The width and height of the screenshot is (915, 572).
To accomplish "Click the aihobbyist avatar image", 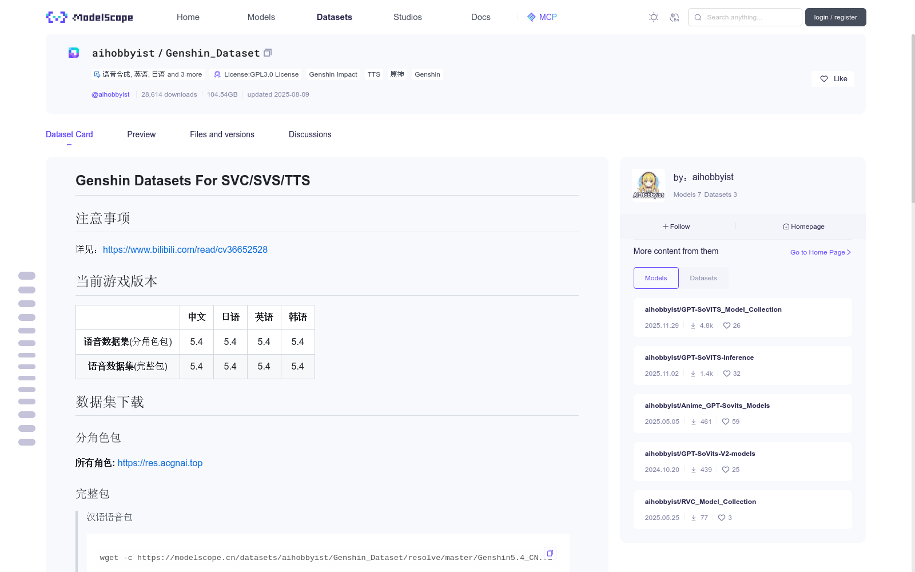I will click(x=649, y=185).
